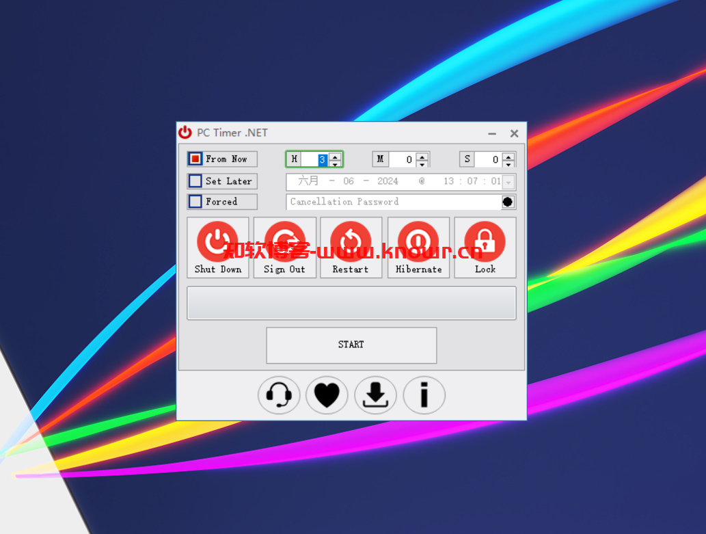This screenshot has height=534, width=706.
Task: Select the Hibernate action
Action: [418, 248]
